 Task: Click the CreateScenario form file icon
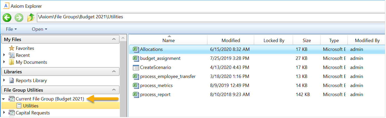point(136,67)
